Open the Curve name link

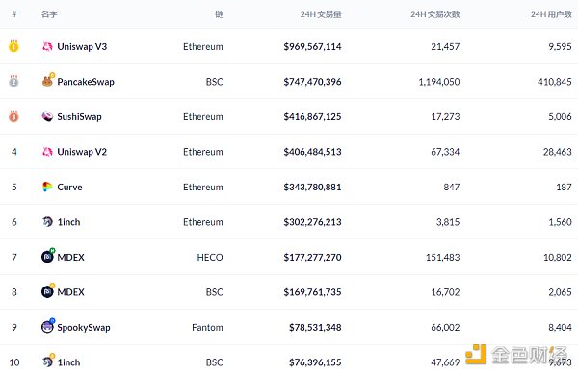pos(69,187)
